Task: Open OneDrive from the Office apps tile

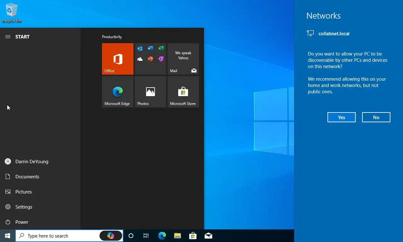Action: 140,59
